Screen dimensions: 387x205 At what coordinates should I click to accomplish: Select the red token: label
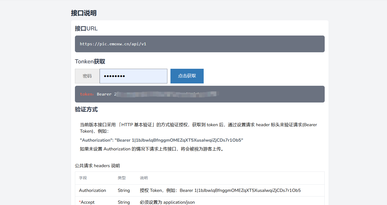87,94
